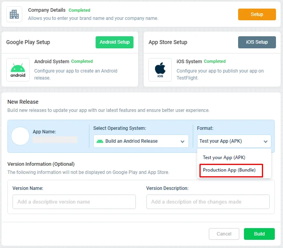
Task: Focus the Version Description input field
Action: (x=208, y=202)
